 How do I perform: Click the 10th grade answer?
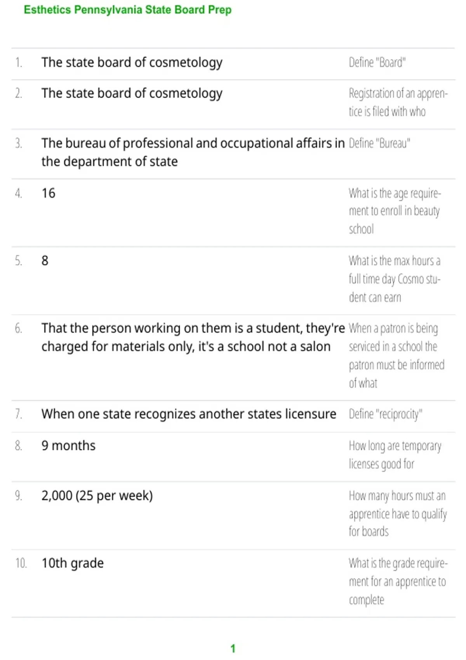(73, 563)
